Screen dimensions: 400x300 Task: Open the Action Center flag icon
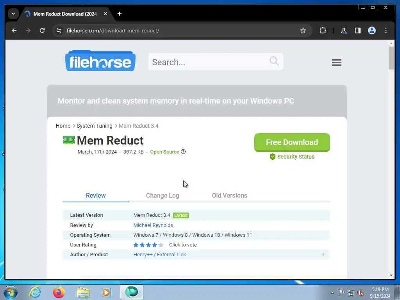pyautogui.click(x=341, y=292)
